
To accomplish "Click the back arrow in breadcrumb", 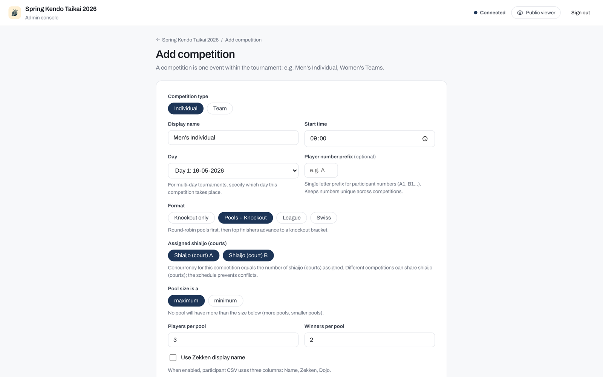I will point(158,40).
